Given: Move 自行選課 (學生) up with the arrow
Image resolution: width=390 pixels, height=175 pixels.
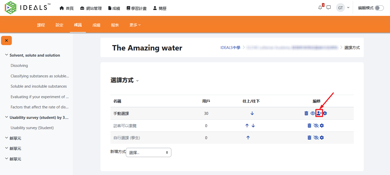Looking at the screenshot, I should (x=248, y=138).
